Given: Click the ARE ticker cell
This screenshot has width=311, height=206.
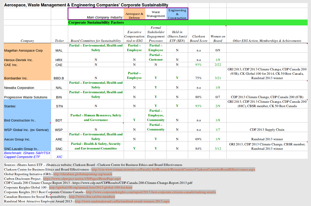Looking at the screenshot, I should (59, 137).
